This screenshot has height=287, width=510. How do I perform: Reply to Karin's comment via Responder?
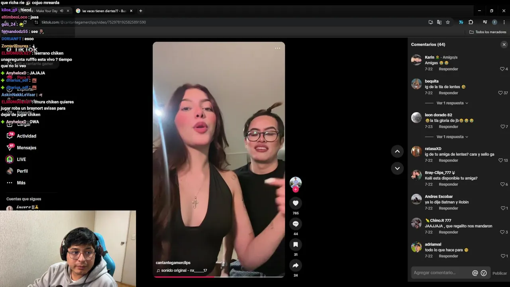click(448, 69)
